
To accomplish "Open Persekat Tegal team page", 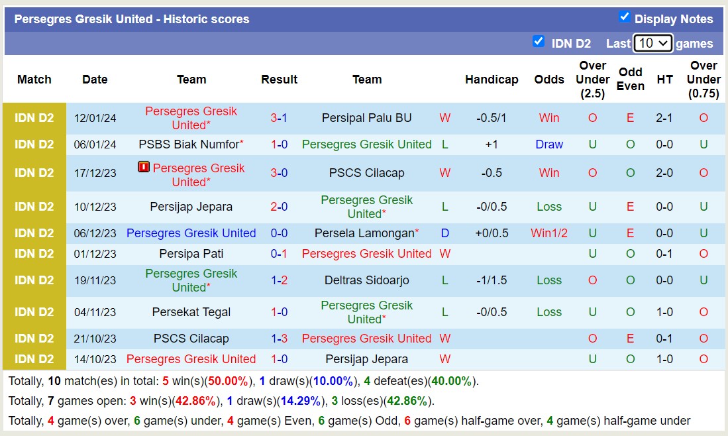I will [x=191, y=312].
